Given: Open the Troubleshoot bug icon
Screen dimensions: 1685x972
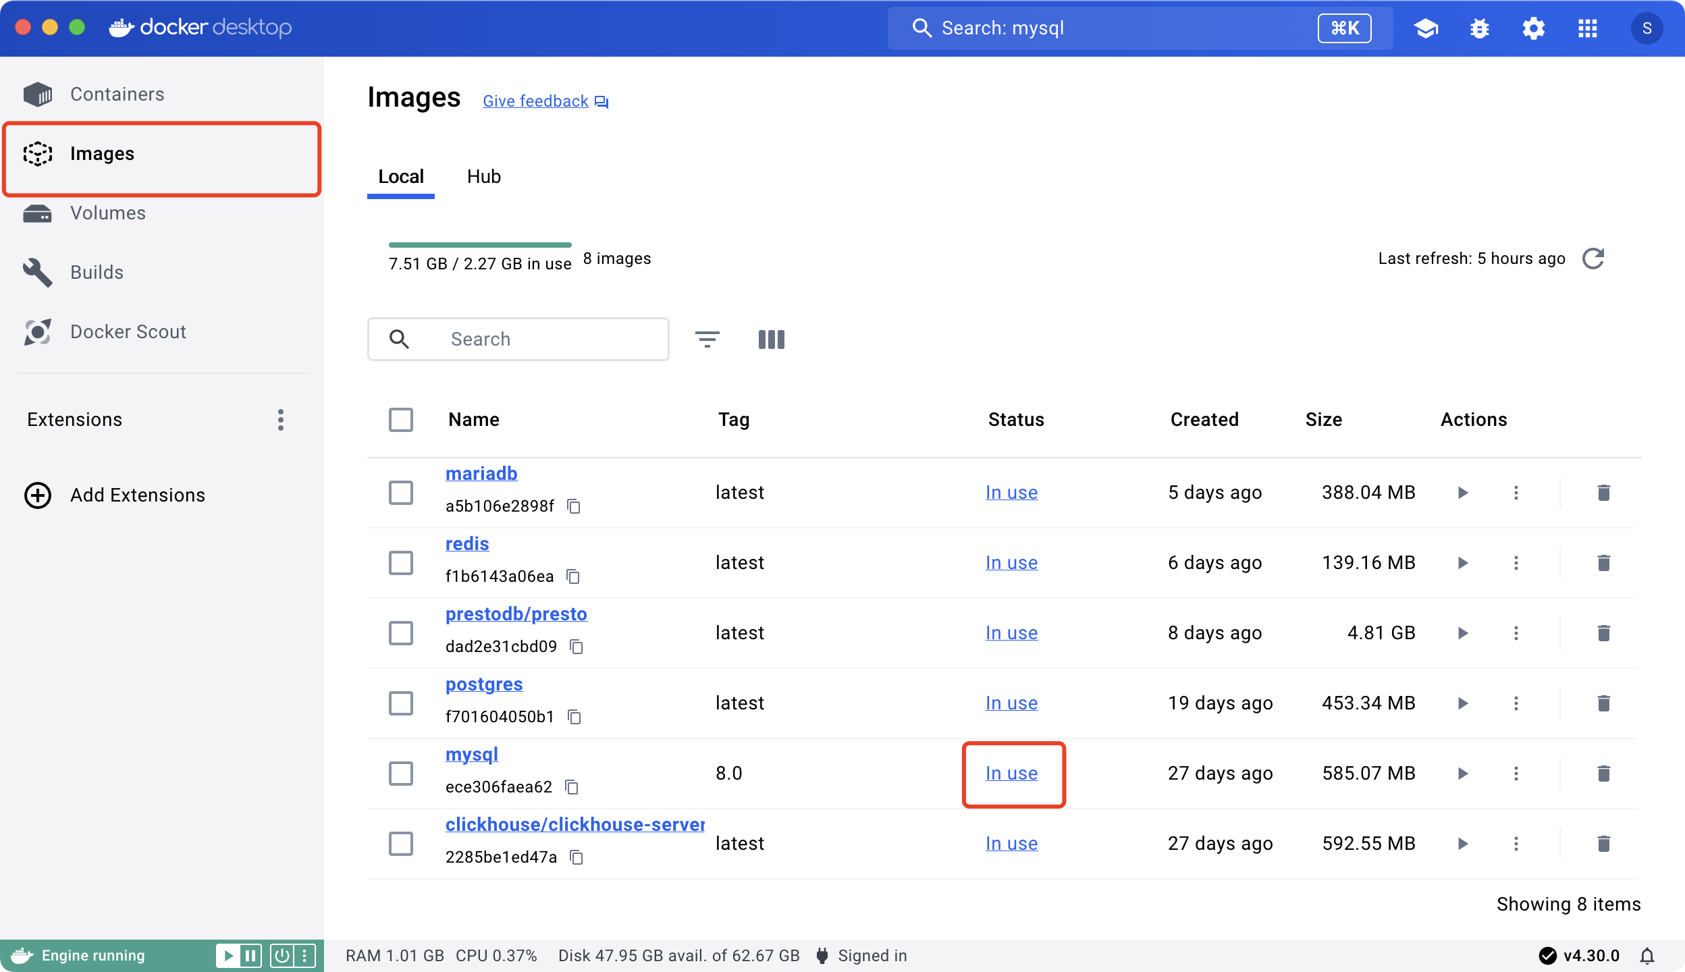Looking at the screenshot, I should pos(1480,28).
